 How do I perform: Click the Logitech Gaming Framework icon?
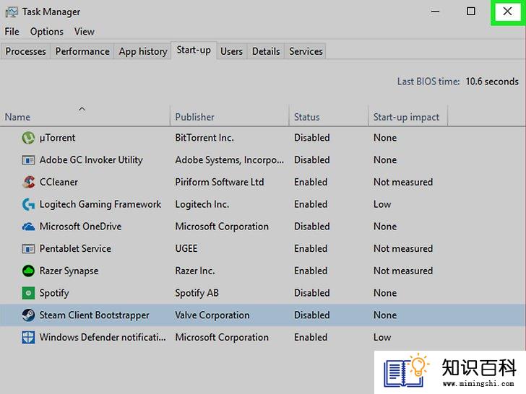[x=28, y=204]
